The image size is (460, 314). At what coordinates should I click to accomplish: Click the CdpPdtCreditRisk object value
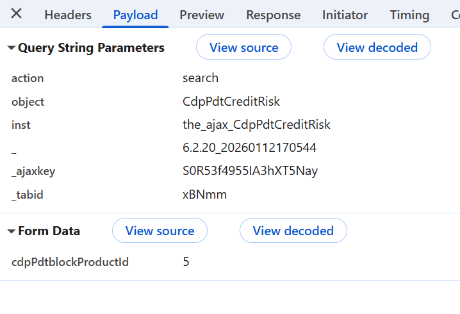[231, 102]
